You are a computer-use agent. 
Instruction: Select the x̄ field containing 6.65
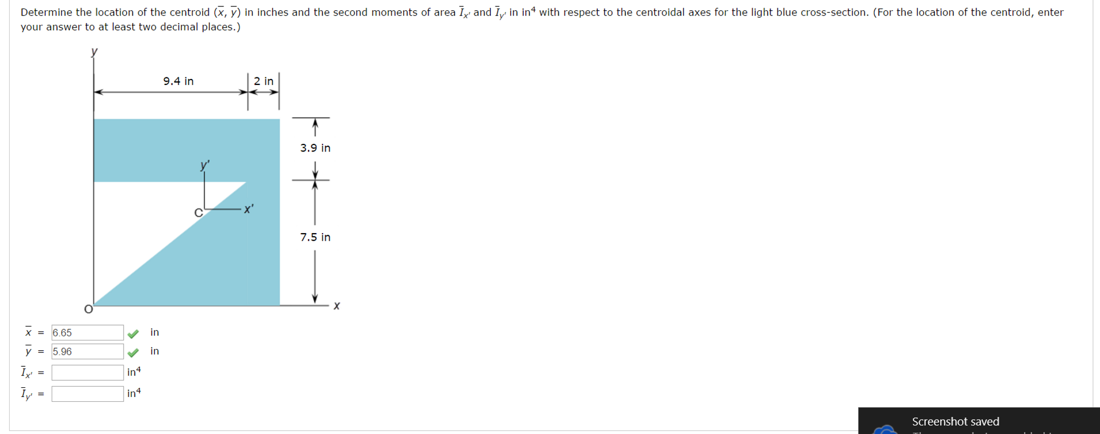(88, 332)
